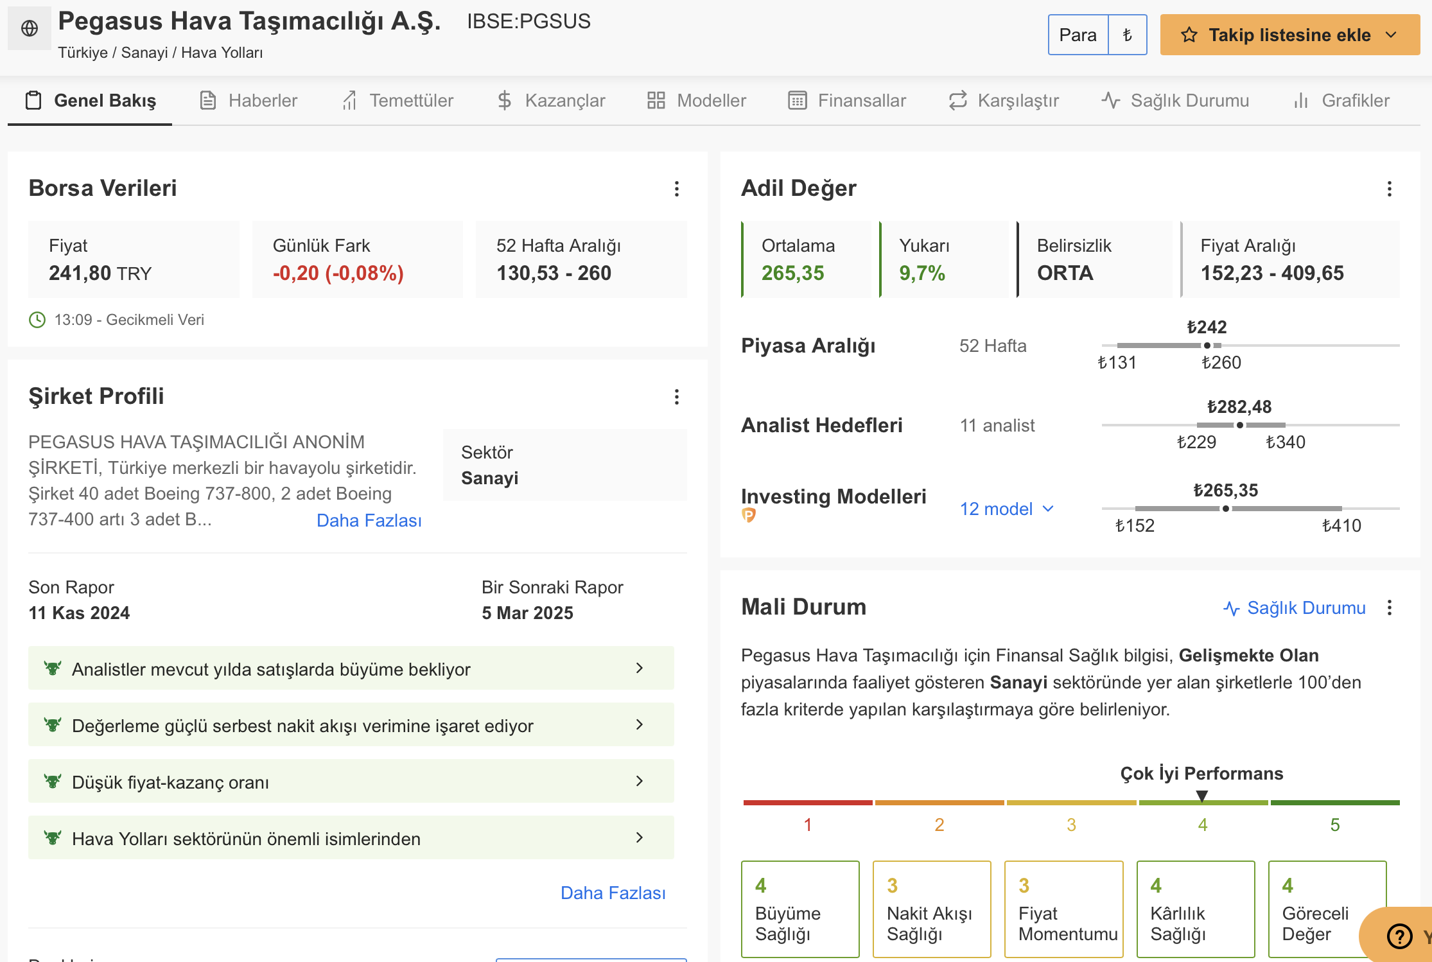The image size is (1432, 962).
Task: Click Daha Fazlası link in company profile
Action: [369, 520]
